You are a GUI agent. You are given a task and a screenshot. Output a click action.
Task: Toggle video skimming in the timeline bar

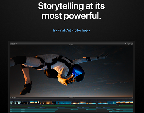[x=125, y=99]
